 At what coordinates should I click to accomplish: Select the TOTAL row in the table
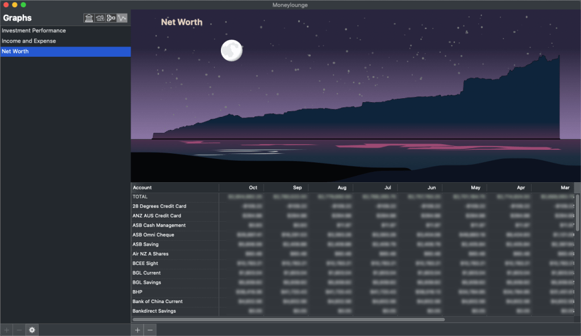point(140,197)
